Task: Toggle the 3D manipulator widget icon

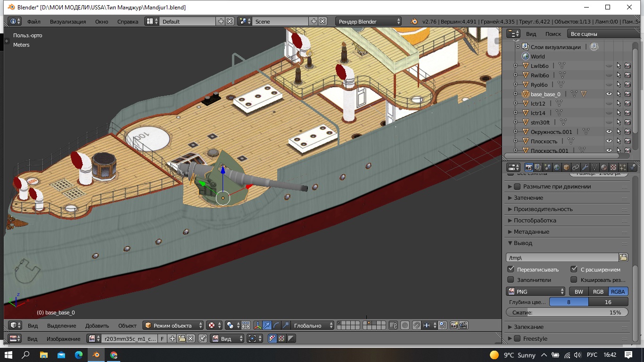Action: tap(257, 325)
